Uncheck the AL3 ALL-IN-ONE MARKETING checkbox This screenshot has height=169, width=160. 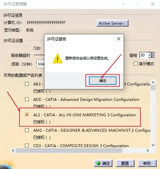[27, 115]
